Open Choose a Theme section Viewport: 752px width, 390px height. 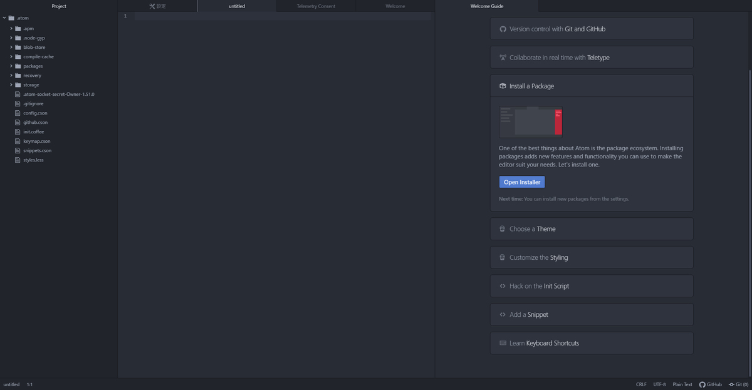pyautogui.click(x=592, y=228)
